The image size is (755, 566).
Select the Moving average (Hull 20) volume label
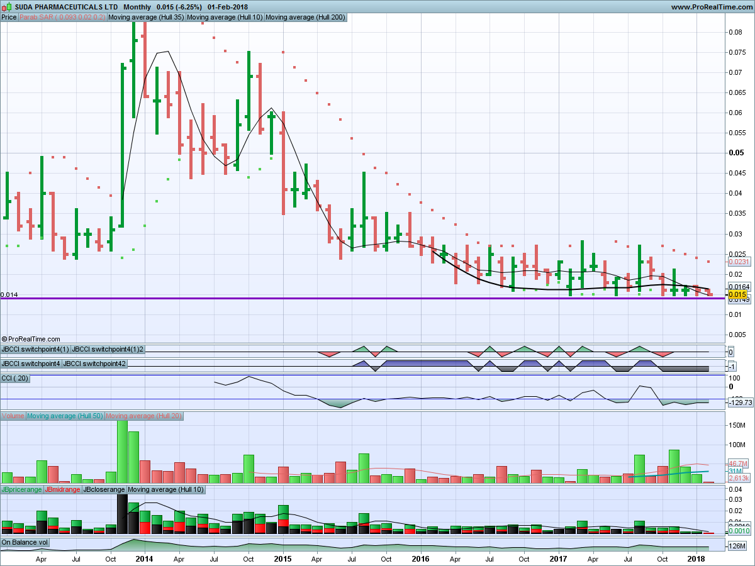pos(144,416)
